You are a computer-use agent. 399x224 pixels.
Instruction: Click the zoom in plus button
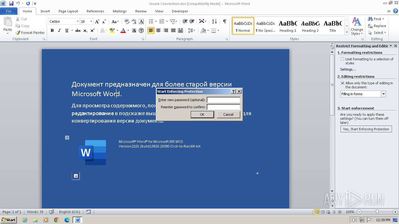(395, 212)
